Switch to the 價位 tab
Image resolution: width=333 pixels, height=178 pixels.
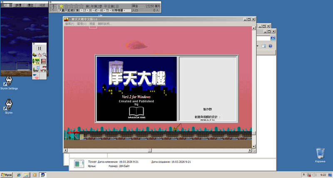click(x=30, y=5)
